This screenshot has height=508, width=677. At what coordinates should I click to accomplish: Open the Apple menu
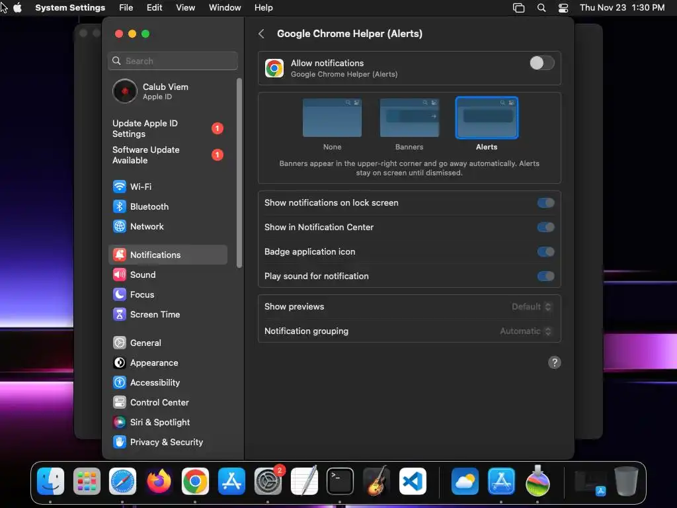click(17, 8)
